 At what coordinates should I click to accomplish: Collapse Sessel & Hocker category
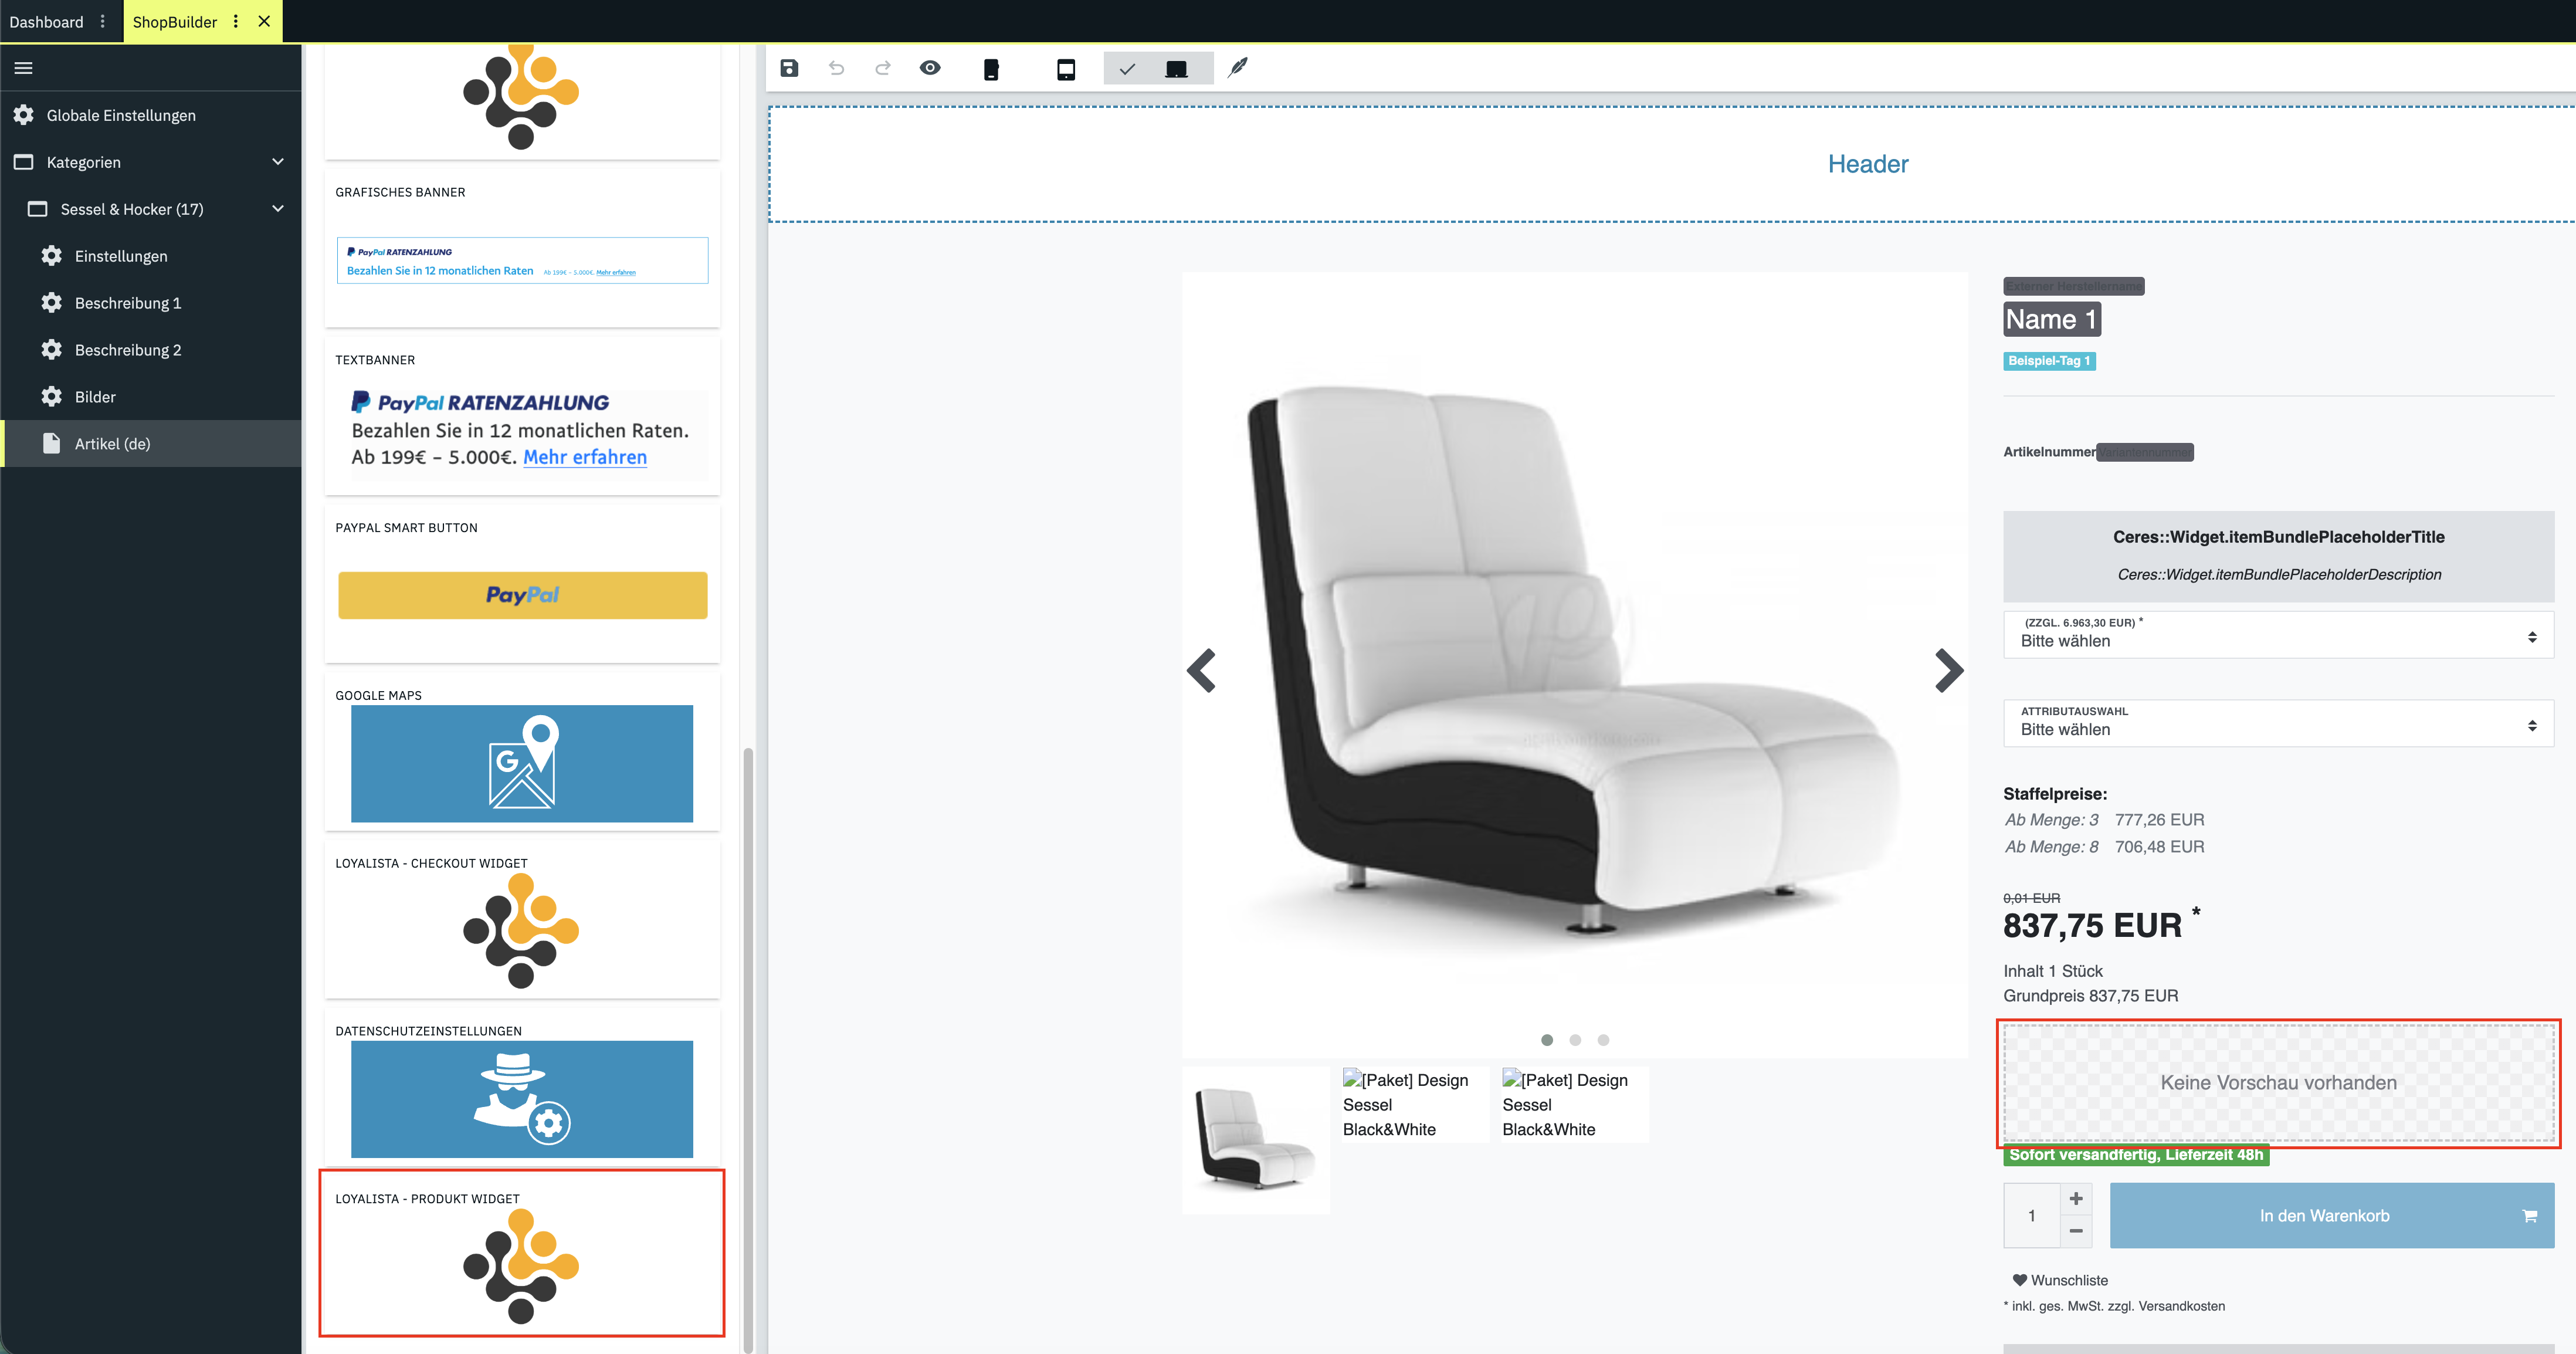(278, 209)
